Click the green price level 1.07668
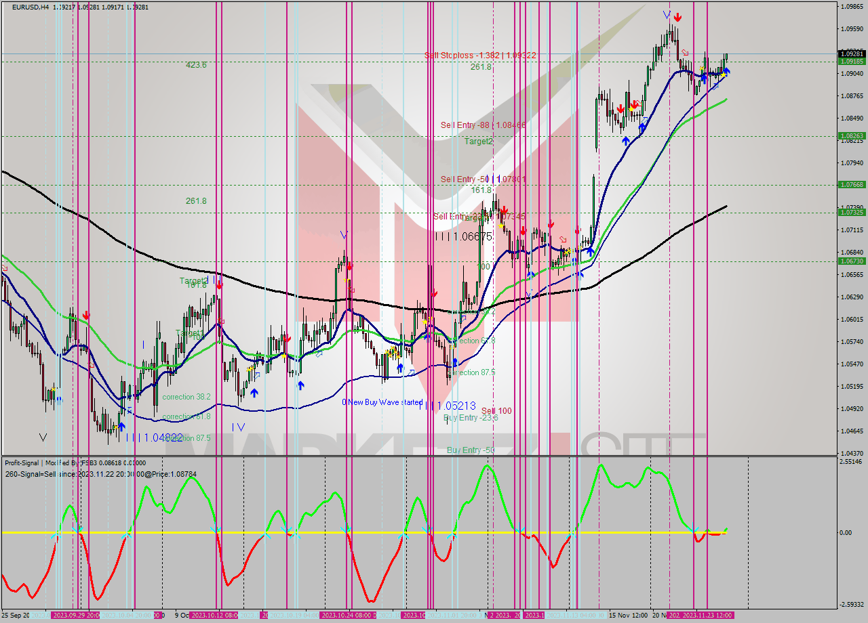This screenshot has height=623, width=868. (x=852, y=185)
